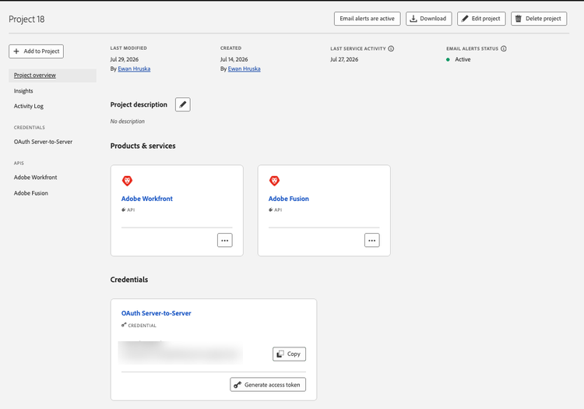Open more options on Adobe Fusion card
This screenshot has width=584, height=409.
click(371, 240)
